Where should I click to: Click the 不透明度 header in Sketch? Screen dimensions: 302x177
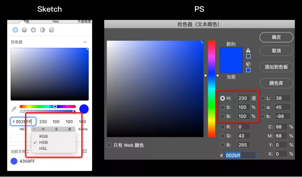coord(84,21)
